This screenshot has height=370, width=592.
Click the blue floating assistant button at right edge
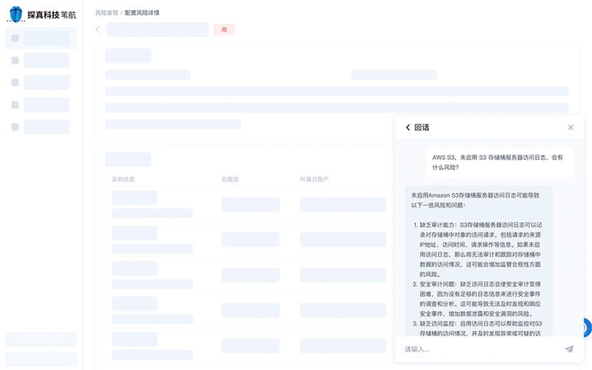pos(587,327)
